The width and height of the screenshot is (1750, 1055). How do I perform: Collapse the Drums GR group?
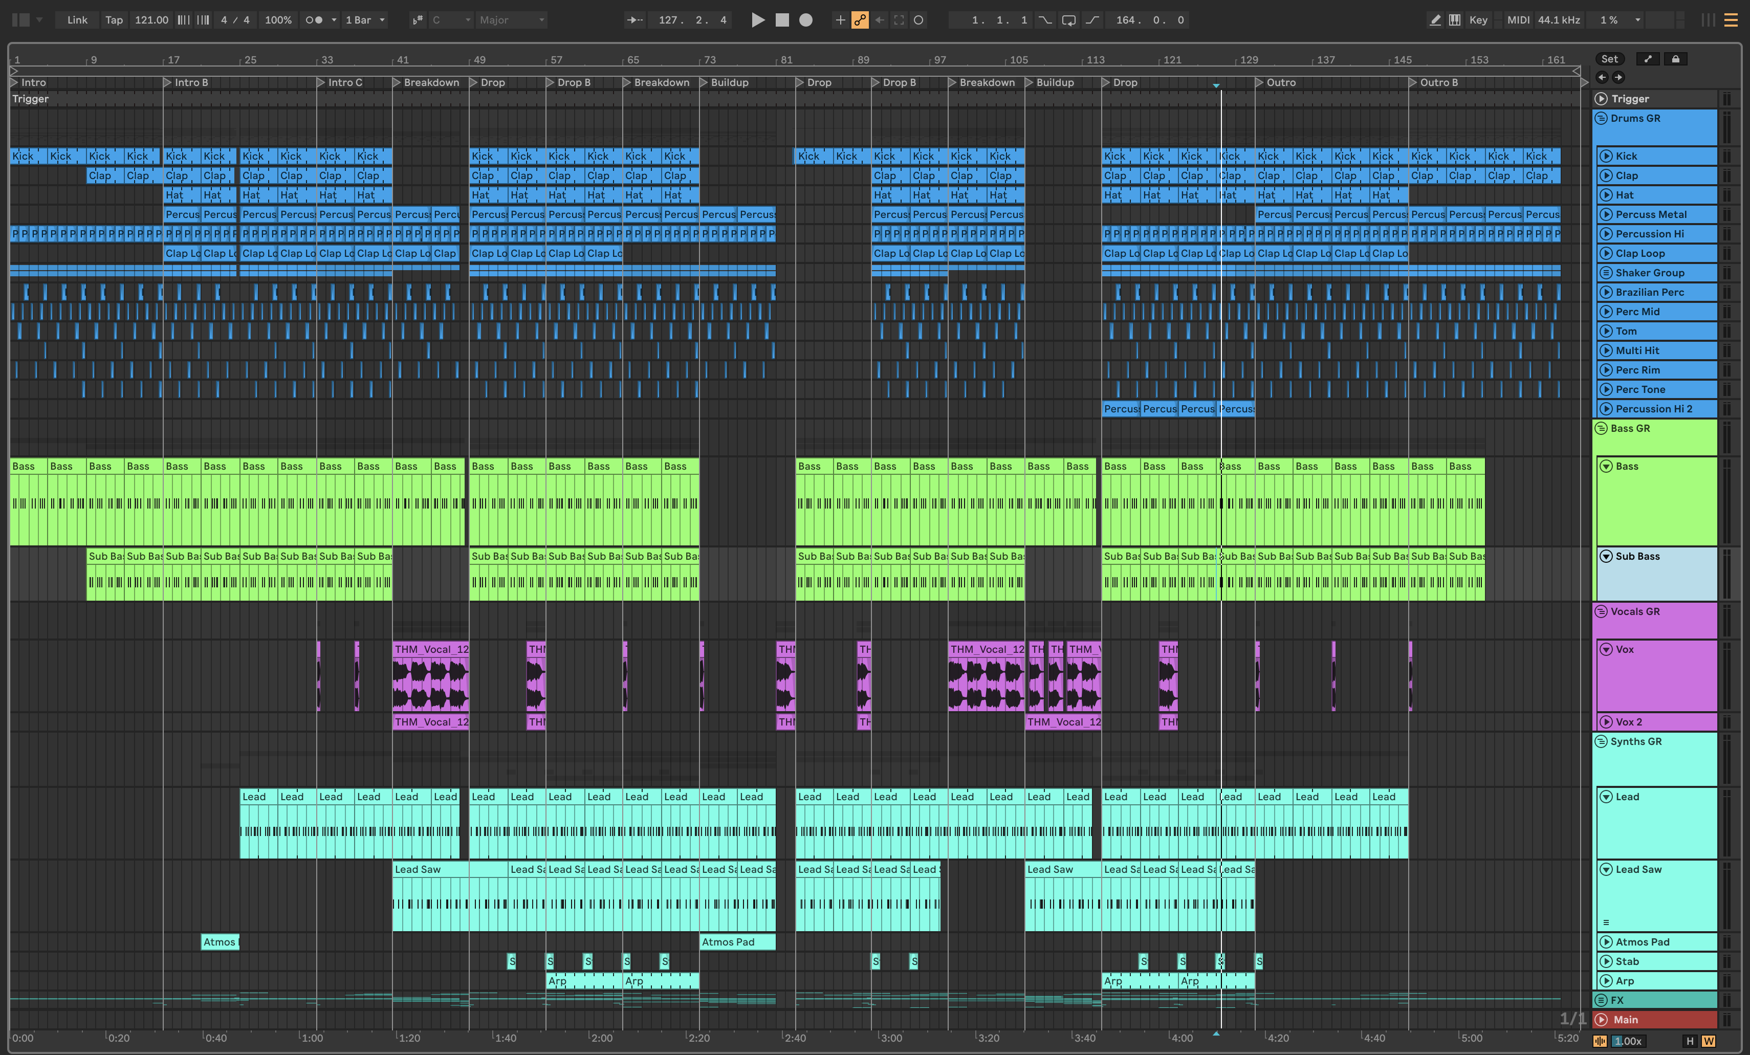(x=1602, y=119)
